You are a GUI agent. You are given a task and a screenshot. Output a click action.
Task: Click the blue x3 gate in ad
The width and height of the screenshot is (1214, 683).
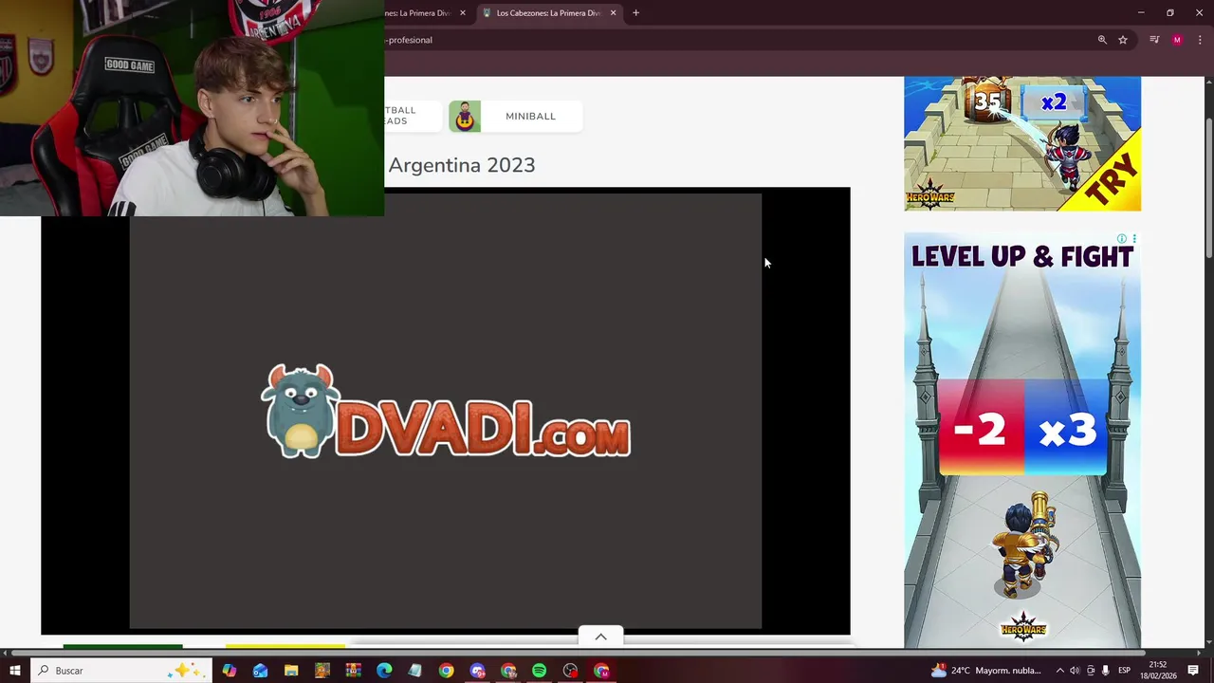pos(1066,430)
